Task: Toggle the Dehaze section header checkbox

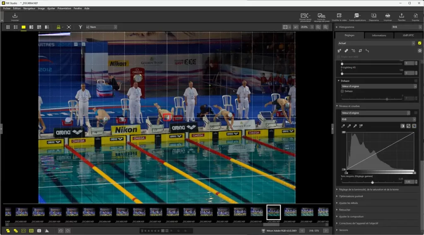Action: pos(416,81)
